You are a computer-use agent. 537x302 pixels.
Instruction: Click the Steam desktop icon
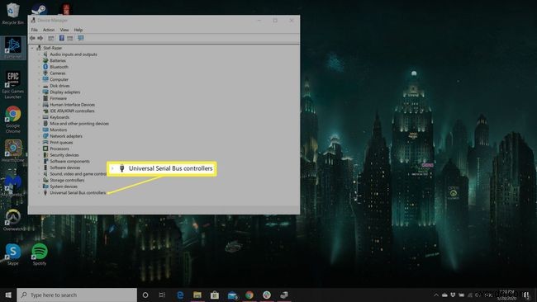tap(40, 9)
